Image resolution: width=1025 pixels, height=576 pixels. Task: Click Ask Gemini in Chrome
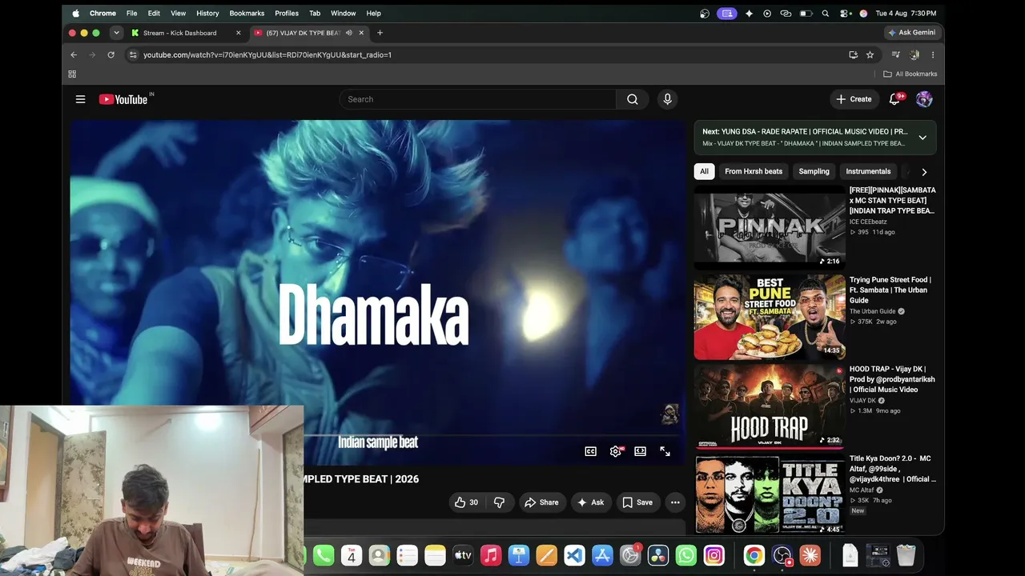click(x=911, y=33)
